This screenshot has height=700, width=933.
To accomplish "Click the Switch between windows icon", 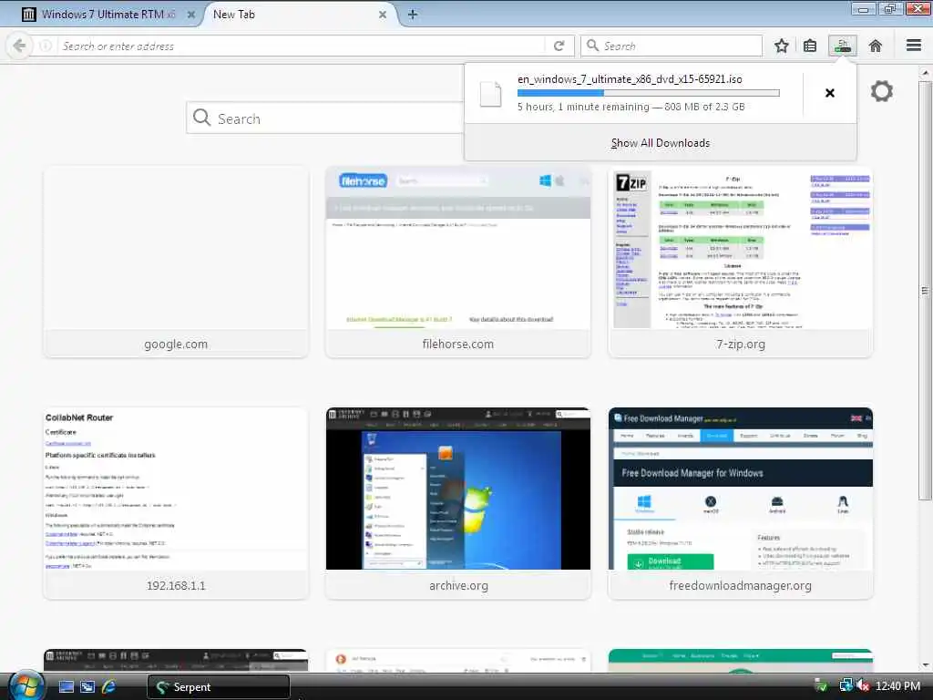I will [87, 687].
